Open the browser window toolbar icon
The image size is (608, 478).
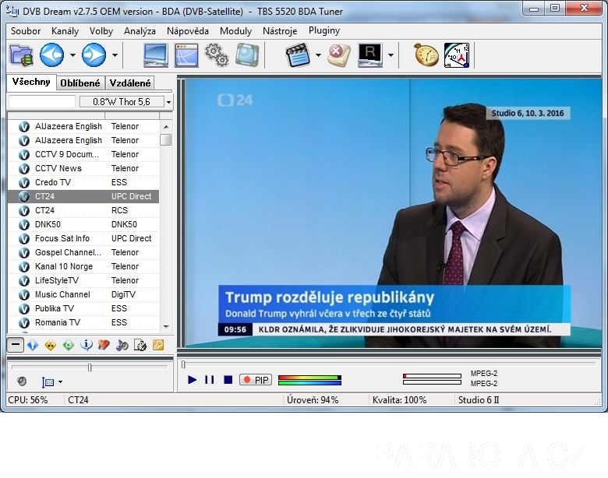coord(186,55)
